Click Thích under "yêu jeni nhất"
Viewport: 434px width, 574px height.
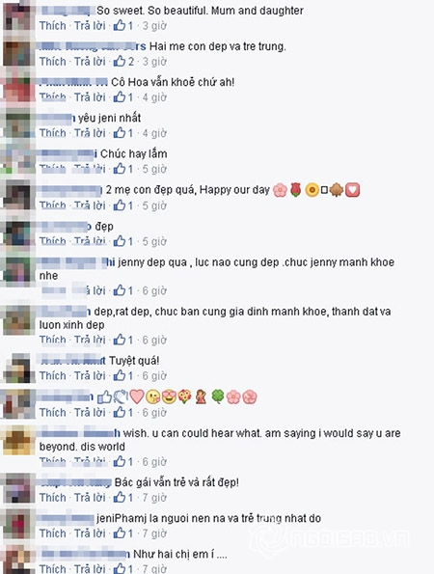click(53, 133)
